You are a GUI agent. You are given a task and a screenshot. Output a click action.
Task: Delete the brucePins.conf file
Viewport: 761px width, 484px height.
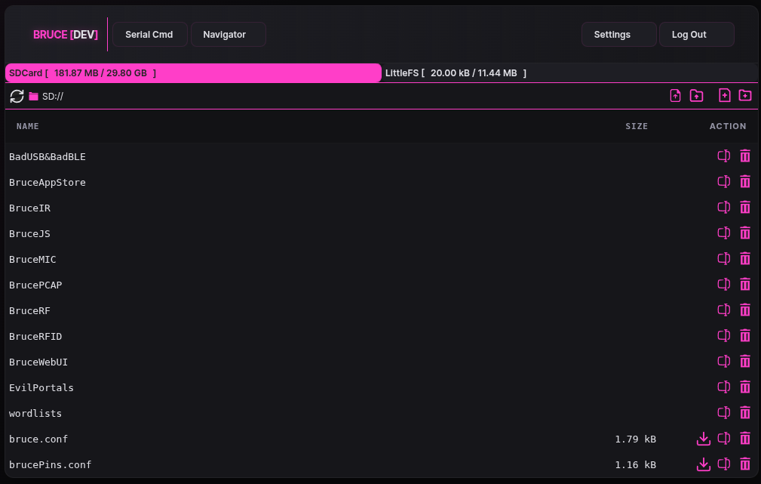(x=745, y=464)
